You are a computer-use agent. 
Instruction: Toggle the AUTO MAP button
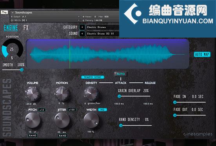click(202, 54)
